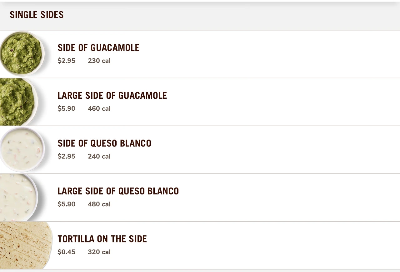Click the 480 cal label
The image size is (400, 272).
[x=99, y=204]
